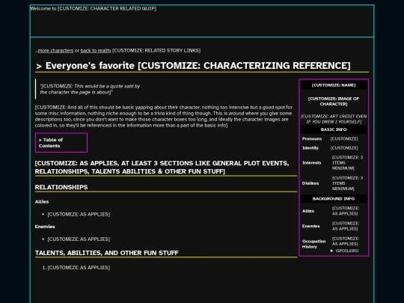Click the Interests '3 items minimum' value
This screenshot has height=303, width=404.
(x=347, y=163)
